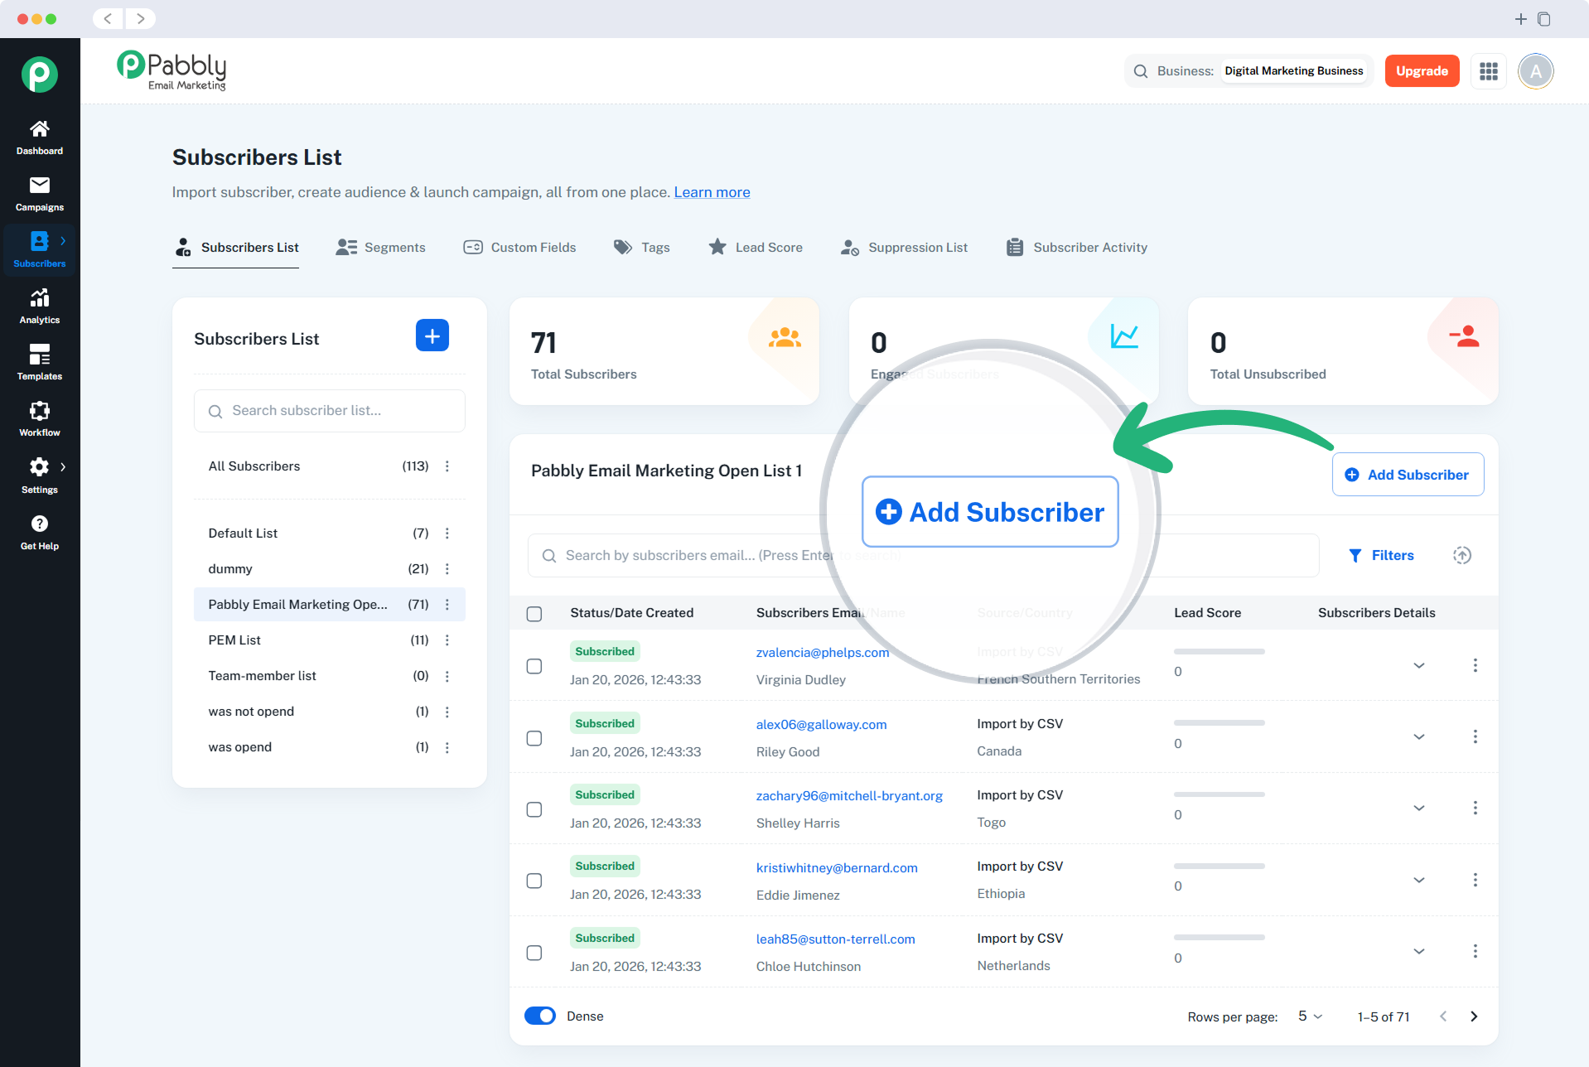Viewport: 1589px width, 1067px height.
Task: Switch to the Tags tab
Action: 642,248
